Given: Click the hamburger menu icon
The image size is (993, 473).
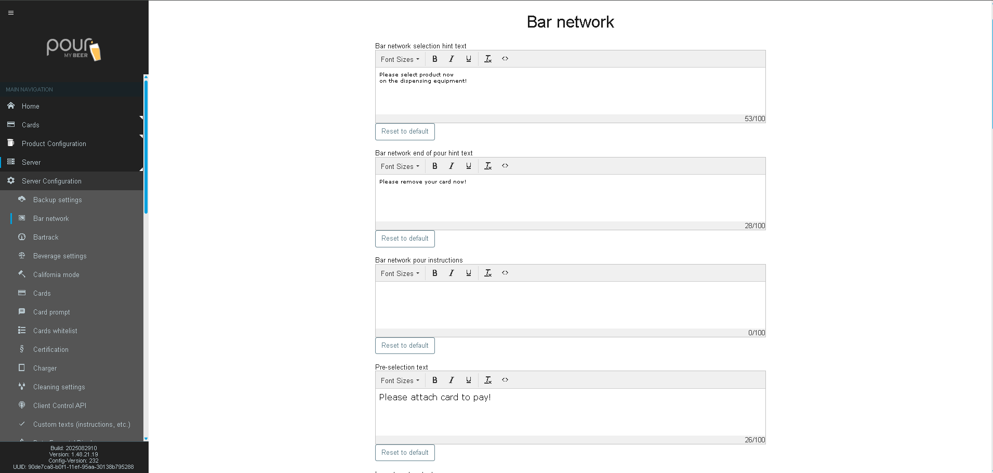Looking at the screenshot, I should [11, 13].
